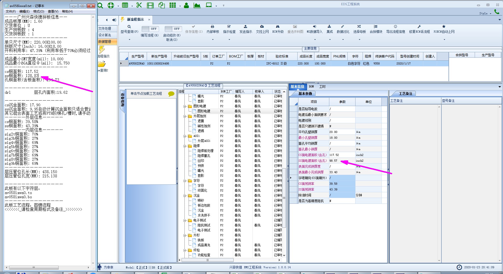This screenshot has height=274, width=503.
Task: Click 选择母板 shuffle tool
Action: tap(359, 29)
